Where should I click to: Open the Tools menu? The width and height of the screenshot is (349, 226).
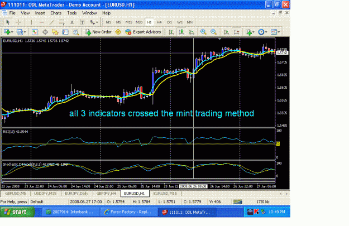coord(72,13)
